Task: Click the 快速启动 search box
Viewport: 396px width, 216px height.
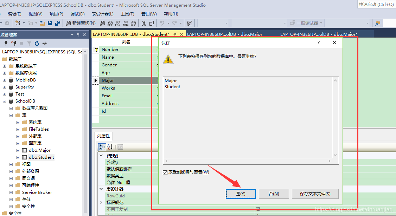Action: click(x=377, y=5)
